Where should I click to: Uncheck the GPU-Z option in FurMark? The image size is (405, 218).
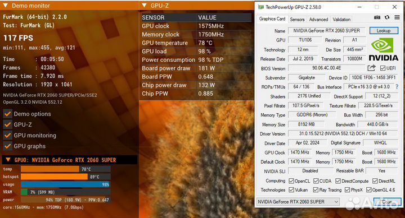[x=8, y=124]
